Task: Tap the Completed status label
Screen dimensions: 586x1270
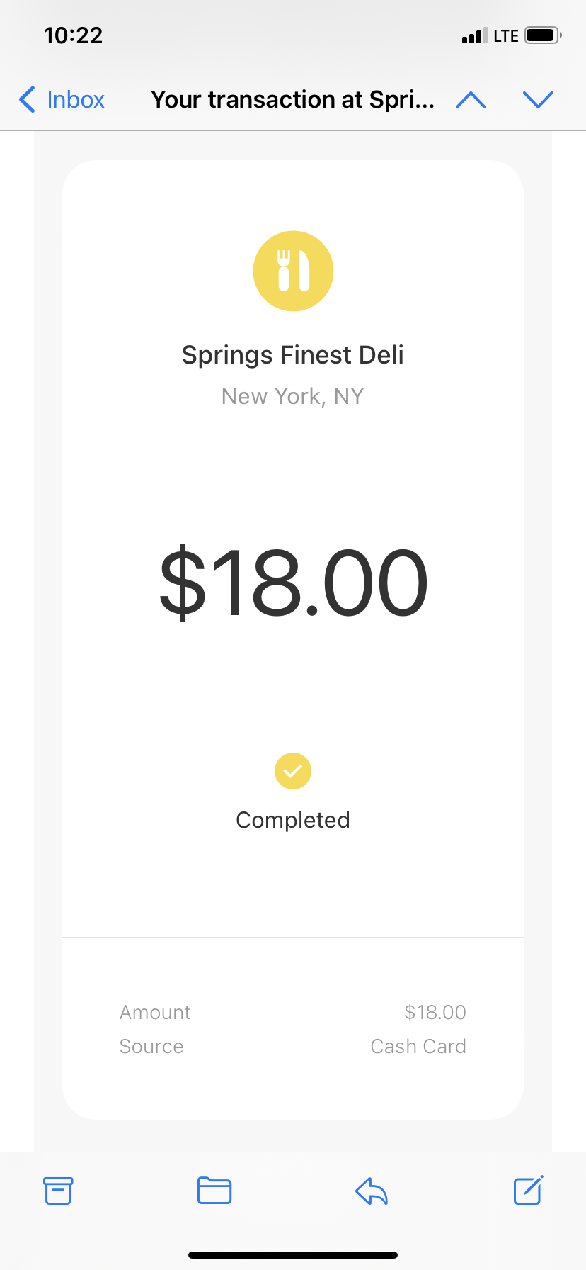Action: [293, 820]
